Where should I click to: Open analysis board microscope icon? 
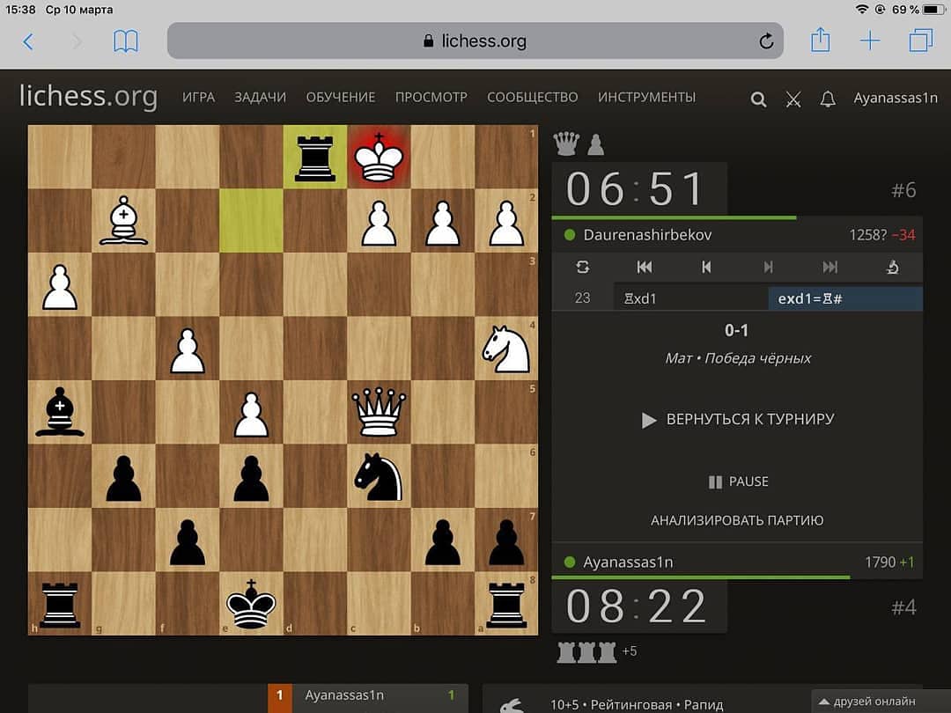(892, 268)
